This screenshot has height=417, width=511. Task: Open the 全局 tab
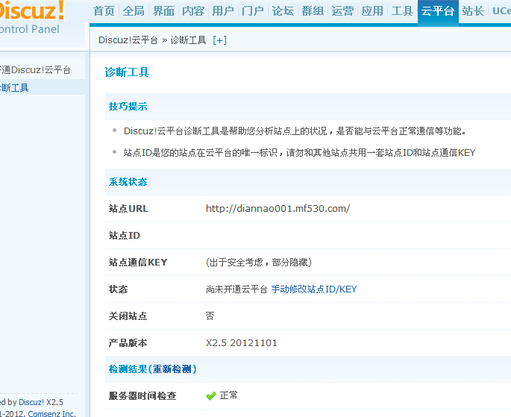134,11
